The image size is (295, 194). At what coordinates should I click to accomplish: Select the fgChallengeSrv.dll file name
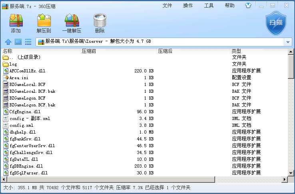tap(31, 152)
